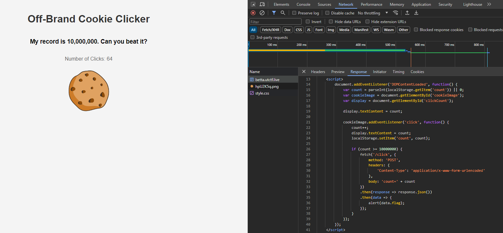Import HAR file upload icon
This screenshot has width=503, height=233.
[407, 13]
